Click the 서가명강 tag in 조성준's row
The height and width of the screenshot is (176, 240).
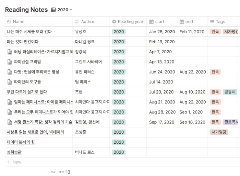coord(219,132)
